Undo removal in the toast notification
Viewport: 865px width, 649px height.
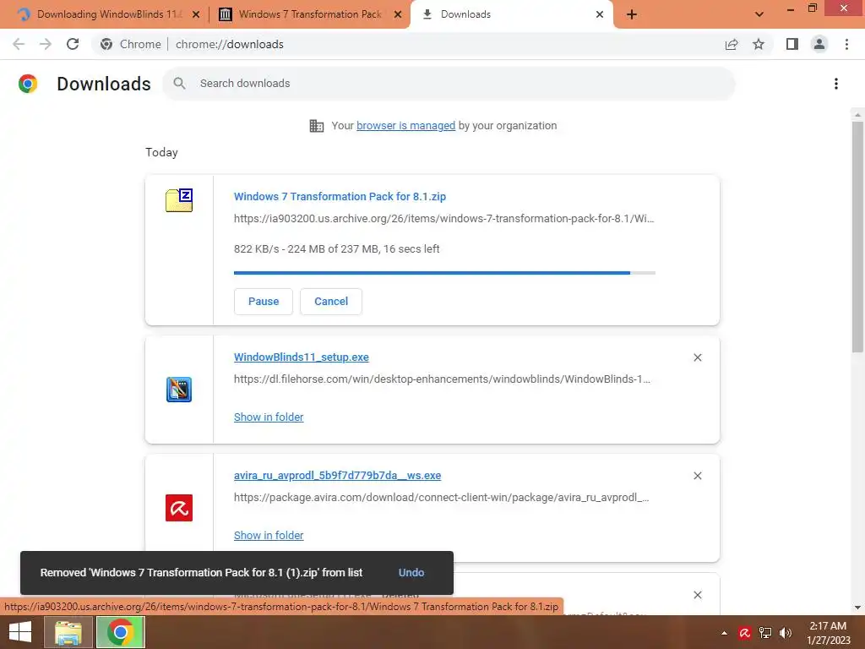pyautogui.click(x=411, y=573)
